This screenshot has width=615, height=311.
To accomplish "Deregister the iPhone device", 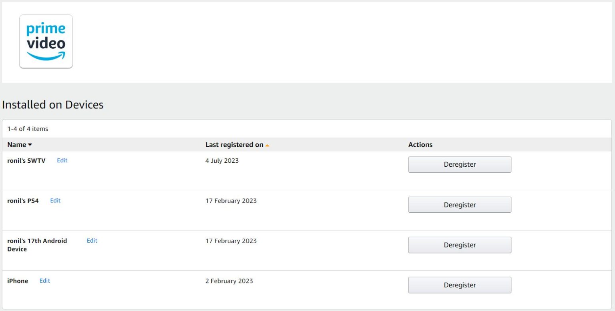I will (x=460, y=285).
